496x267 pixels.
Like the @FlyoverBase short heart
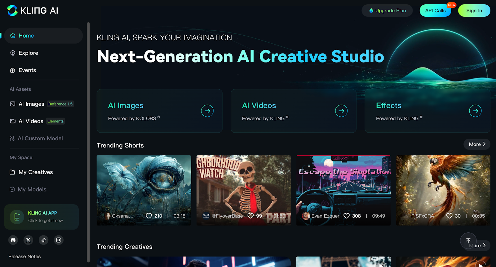click(250, 216)
